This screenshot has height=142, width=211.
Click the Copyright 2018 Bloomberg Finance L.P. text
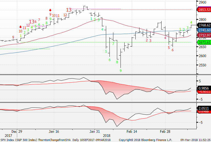point(145,140)
